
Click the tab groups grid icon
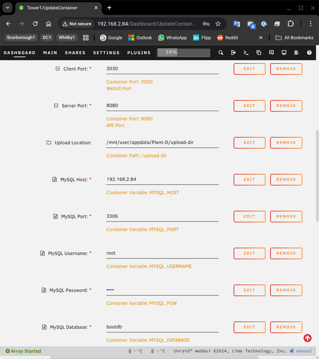(86, 38)
